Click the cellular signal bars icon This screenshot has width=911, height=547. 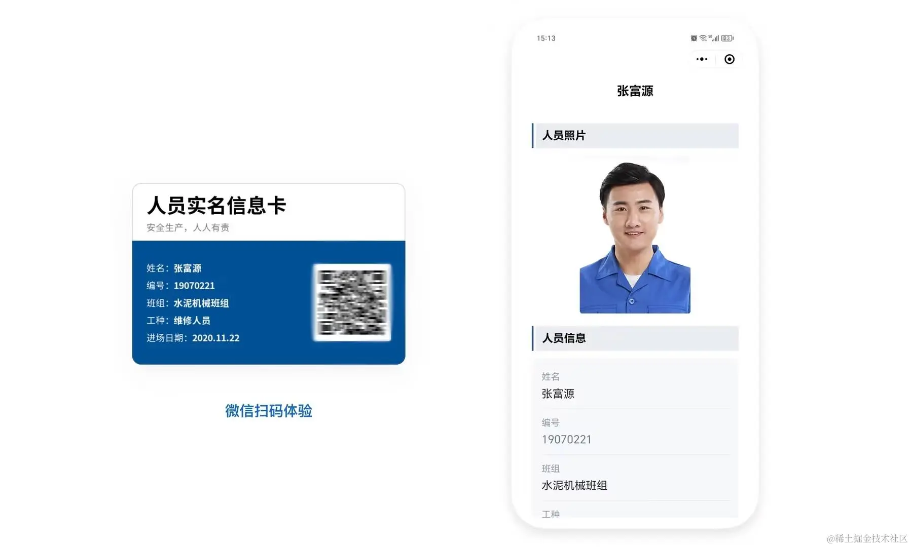coord(714,38)
